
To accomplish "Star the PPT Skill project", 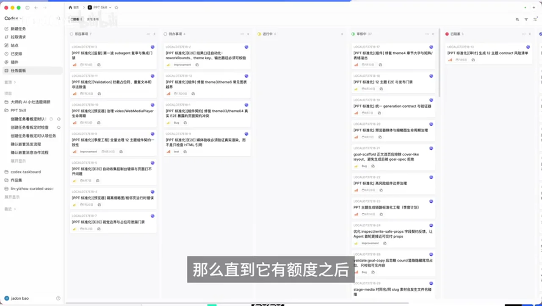I will [x=116, y=8].
